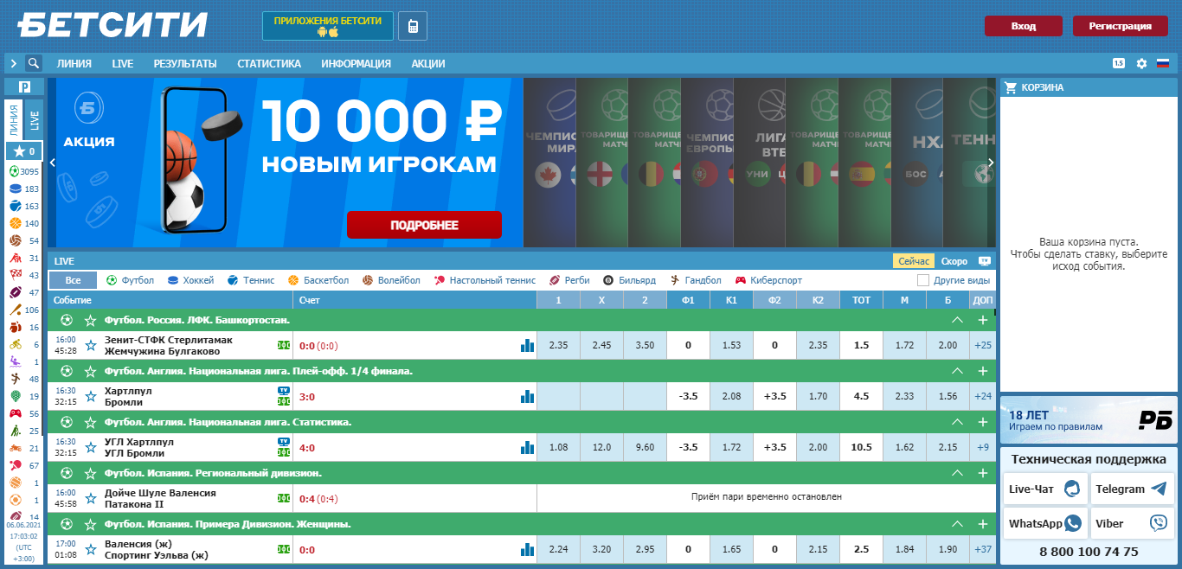This screenshot has width=1182, height=569.
Task: Click the Регистрация button
Action: 1121,26
